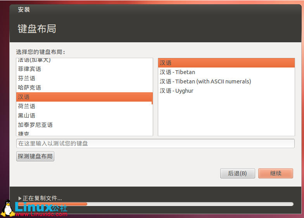Expand the 正在复制文件 disclosure triangle
This screenshot has height=218, width=304.
tap(20, 198)
